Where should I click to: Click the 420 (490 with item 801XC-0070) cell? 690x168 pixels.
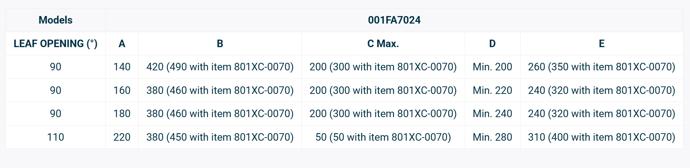220,67
